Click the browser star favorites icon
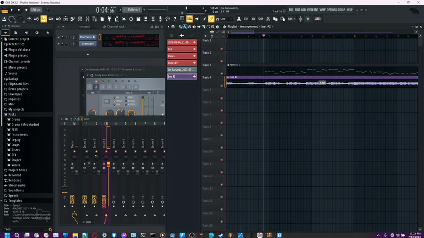Screen dimensions: 424x238 coord(48,32)
